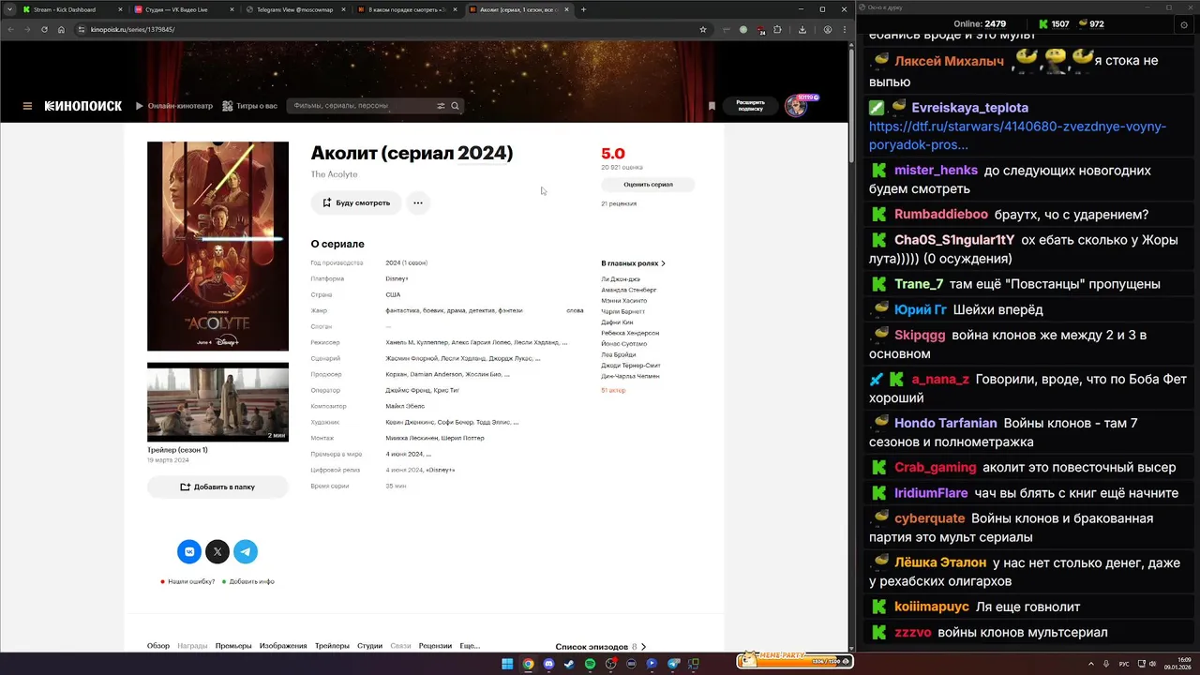The width and height of the screenshot is (1200, 675).
Task: Share via VK icon
Action: (x=189, y=551)
